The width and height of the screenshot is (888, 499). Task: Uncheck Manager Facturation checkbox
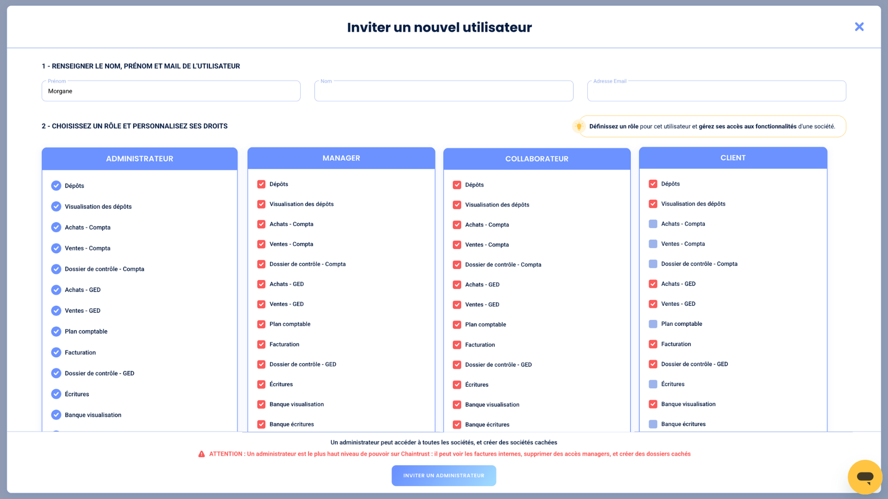pos(261,344)
